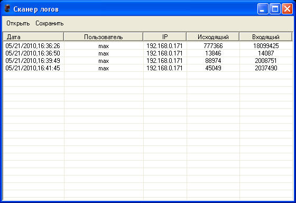This screenshot has width=296, height=203.
Task: Sort by the Исходящий column header
Action: coord(213,36)
